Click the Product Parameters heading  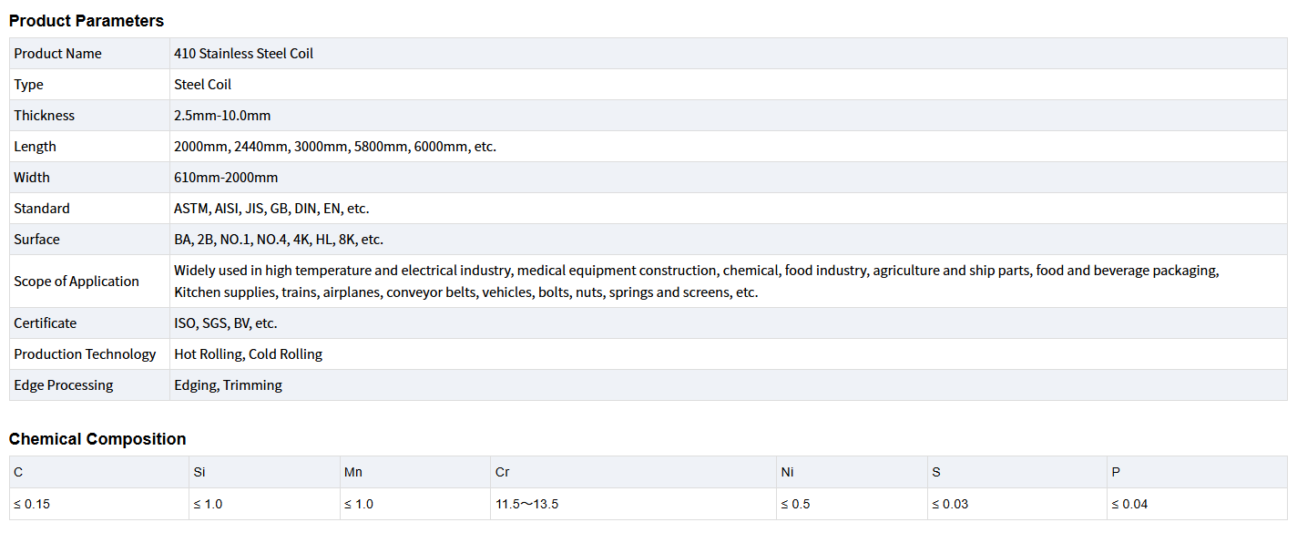[x=87, y=21]
